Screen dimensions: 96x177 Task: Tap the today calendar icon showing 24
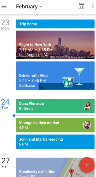[81, 6]
